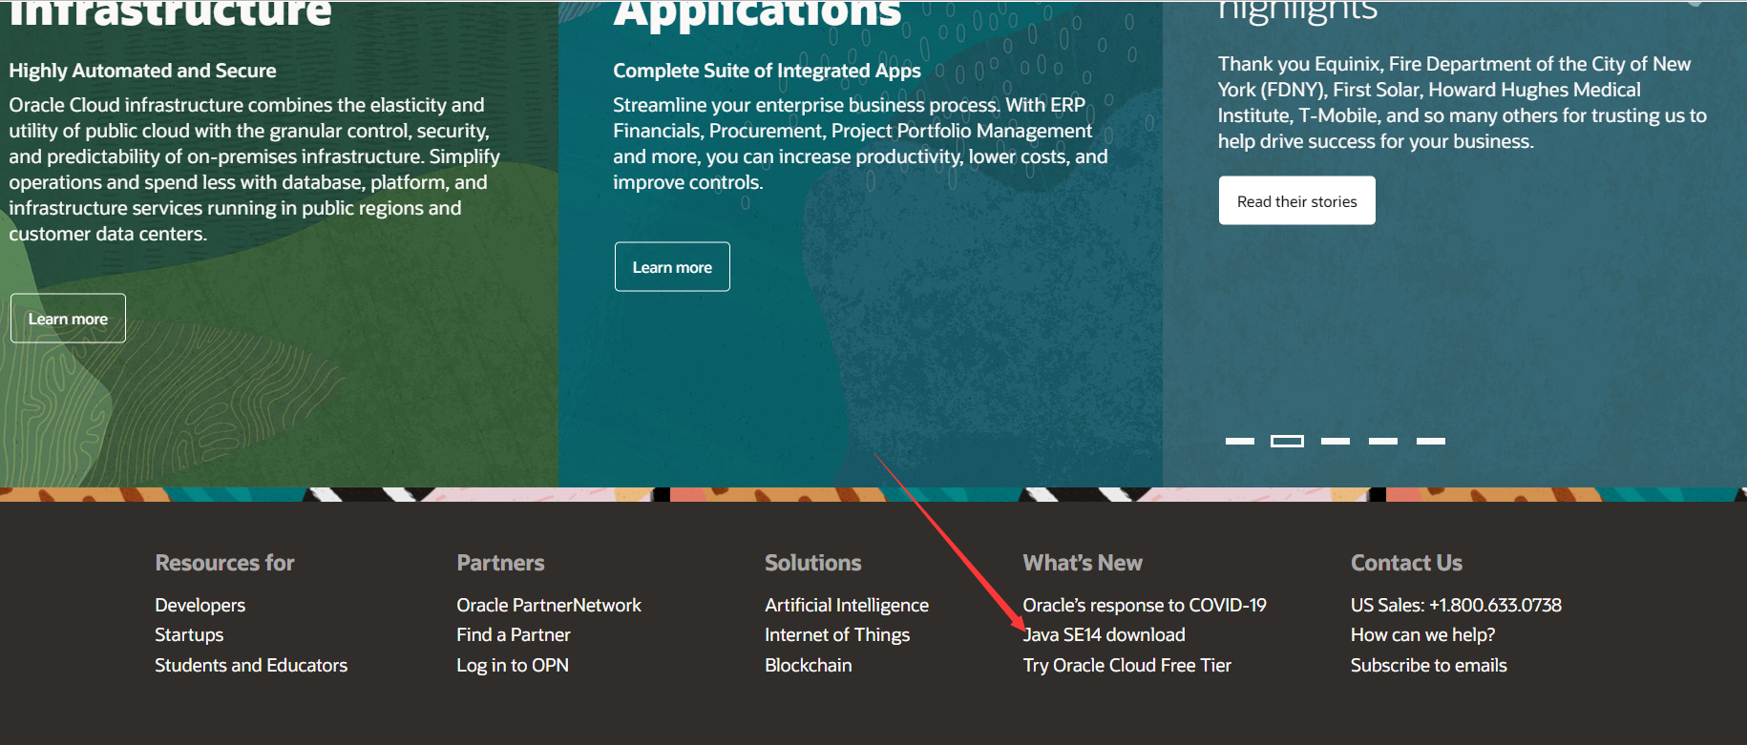
Task: Open Internet of Things link
Action: pyautogui.click(x=837, y=635)
